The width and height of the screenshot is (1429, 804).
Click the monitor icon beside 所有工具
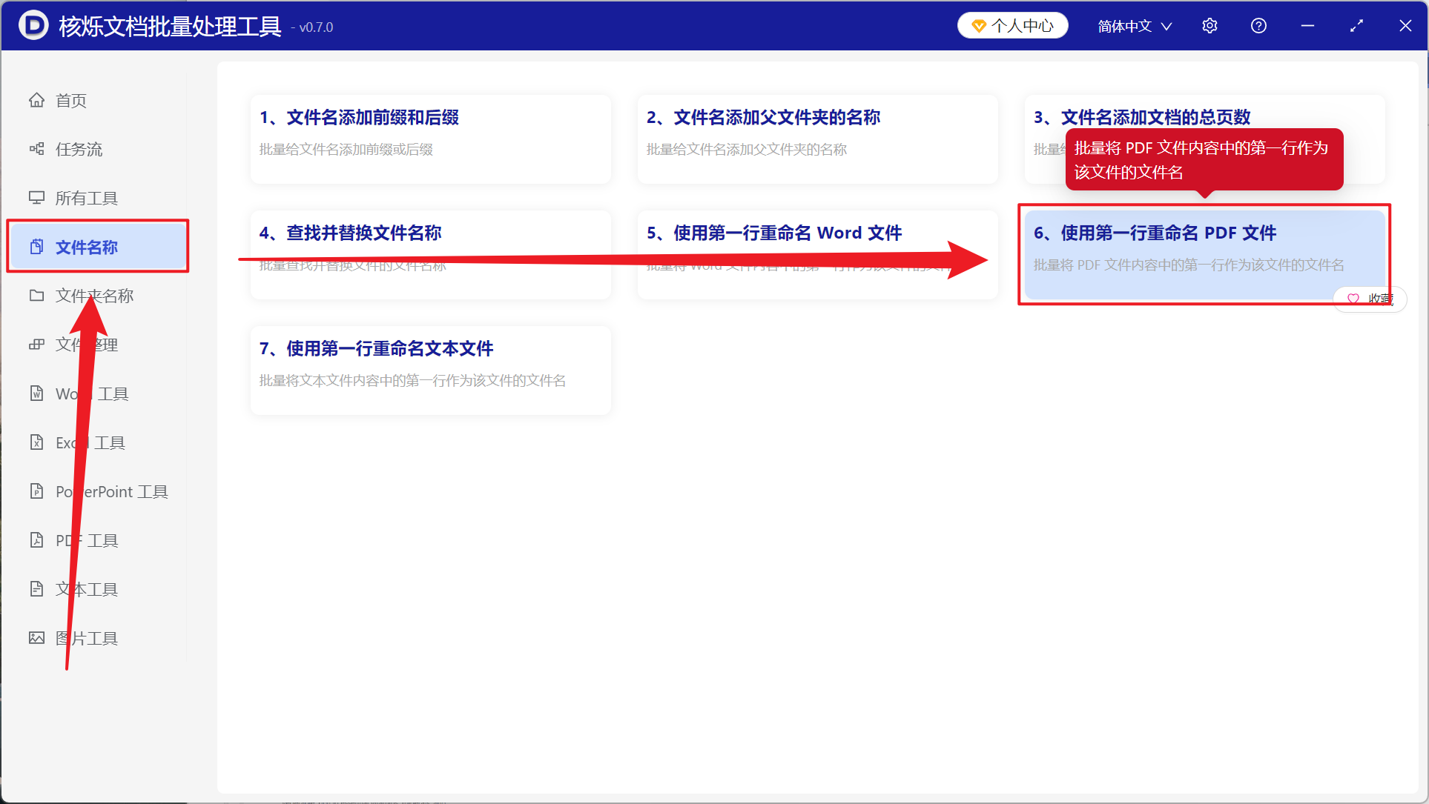click(x=36, y=198)
